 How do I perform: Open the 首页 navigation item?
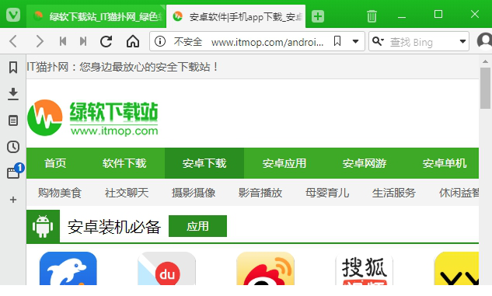55,163
